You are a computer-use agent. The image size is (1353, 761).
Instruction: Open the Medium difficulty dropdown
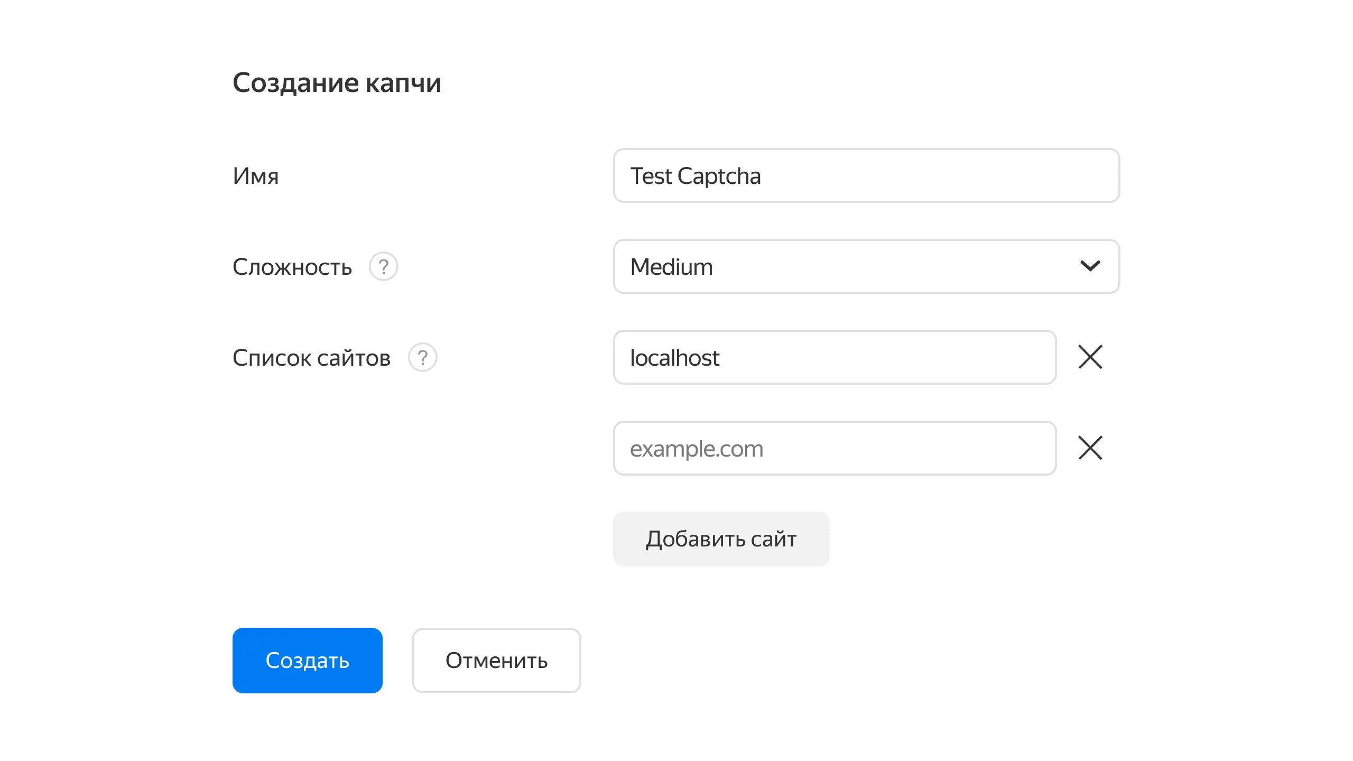tap(866, 266)
